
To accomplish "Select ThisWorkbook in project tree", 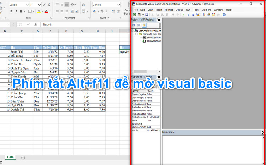I will coord(154,41).
